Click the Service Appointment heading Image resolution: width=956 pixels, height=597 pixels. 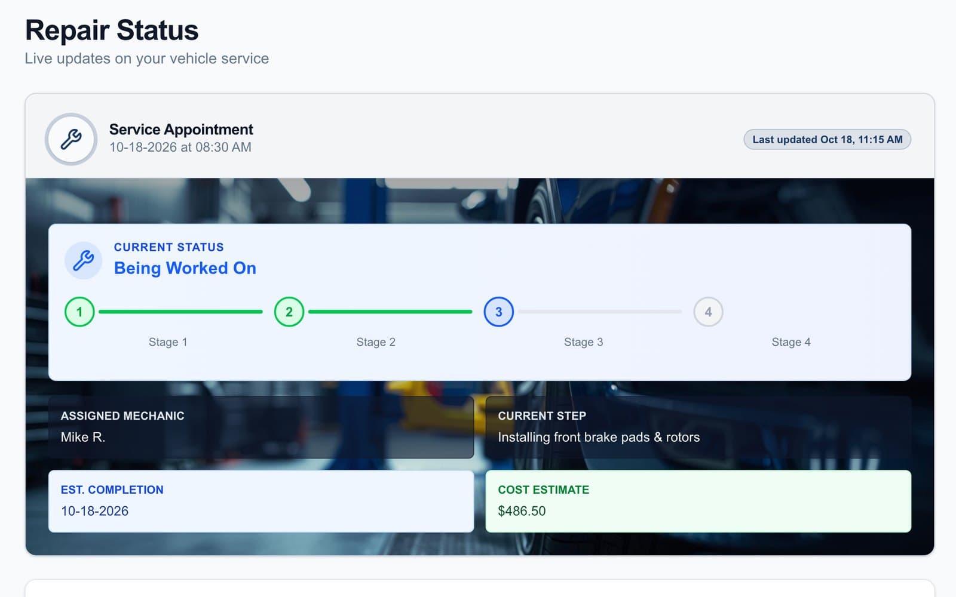(181, 130)
